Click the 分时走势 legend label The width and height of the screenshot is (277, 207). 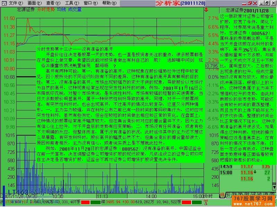tap(46, 10)
